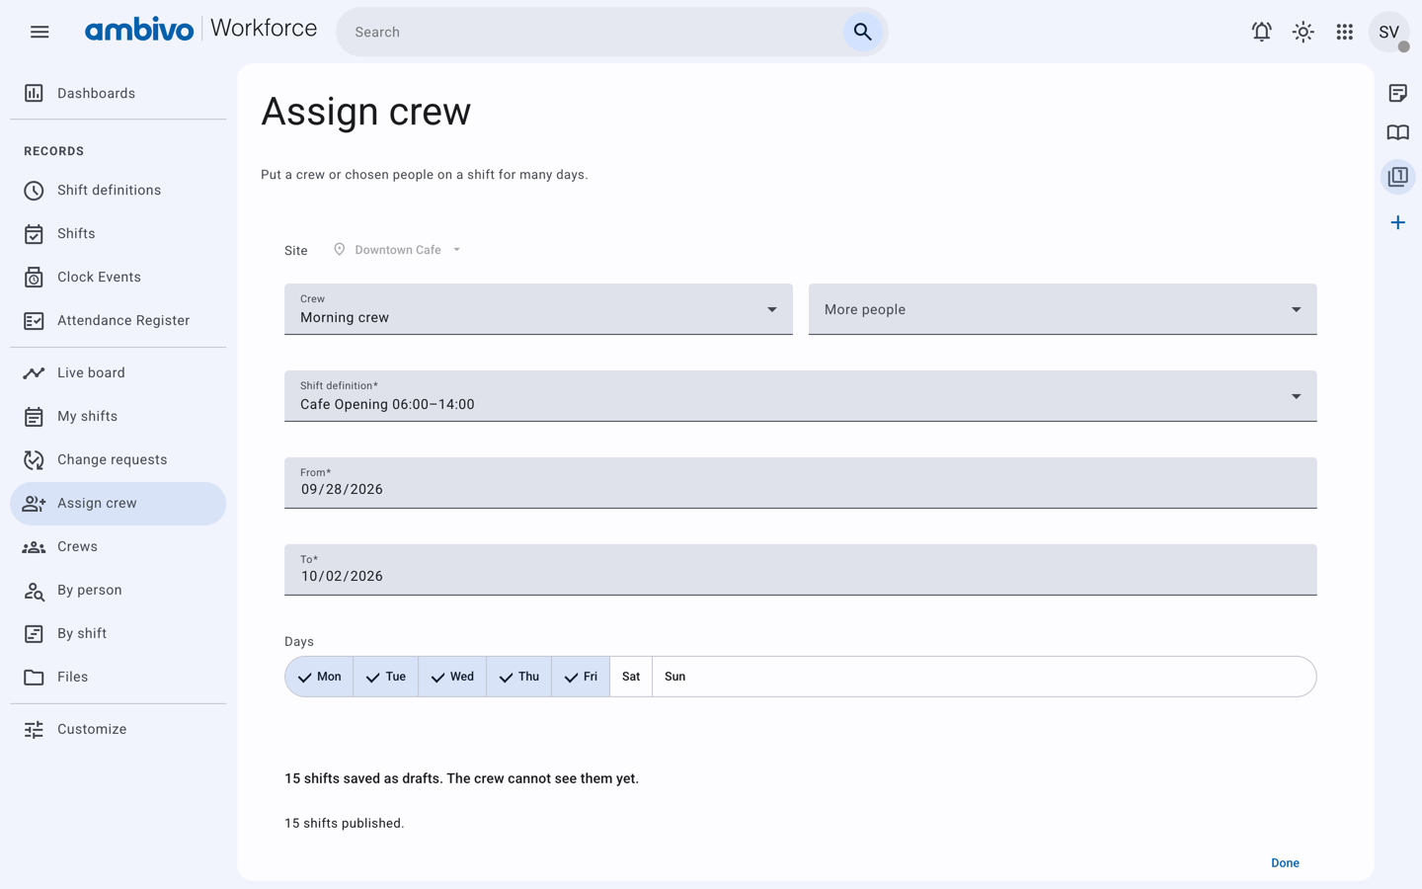Deselect the Wed day chip

pos(452,677)
